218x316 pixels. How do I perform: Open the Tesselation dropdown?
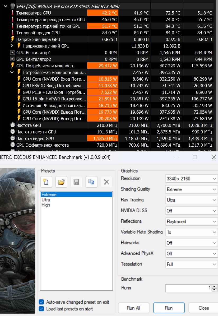[x=191, y=264]
